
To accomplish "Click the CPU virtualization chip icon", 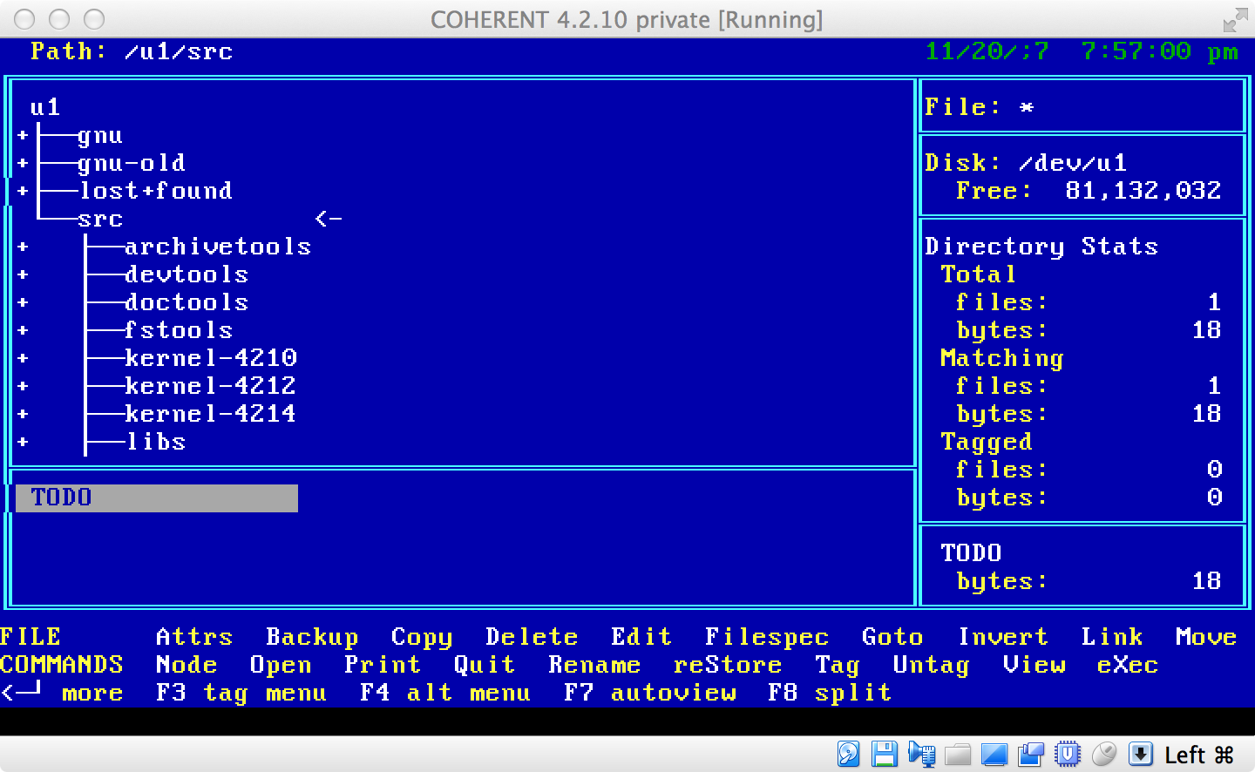I will point(1068,754).
